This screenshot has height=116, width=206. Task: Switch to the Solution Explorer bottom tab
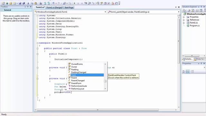pyautogui.click(x=188, y=59)
